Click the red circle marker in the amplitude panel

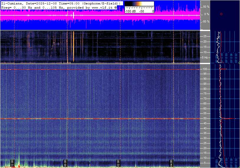(221, 14)
